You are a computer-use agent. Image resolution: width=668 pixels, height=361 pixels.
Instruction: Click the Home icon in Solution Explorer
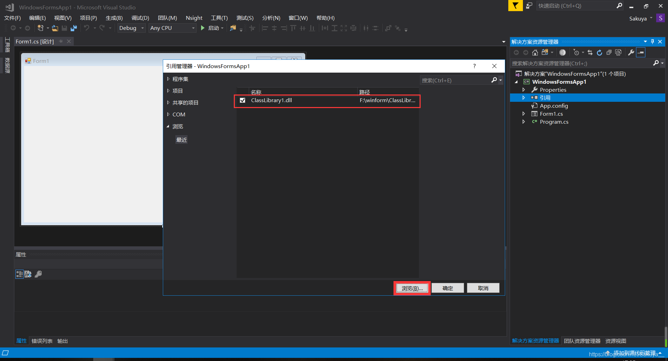535,52
